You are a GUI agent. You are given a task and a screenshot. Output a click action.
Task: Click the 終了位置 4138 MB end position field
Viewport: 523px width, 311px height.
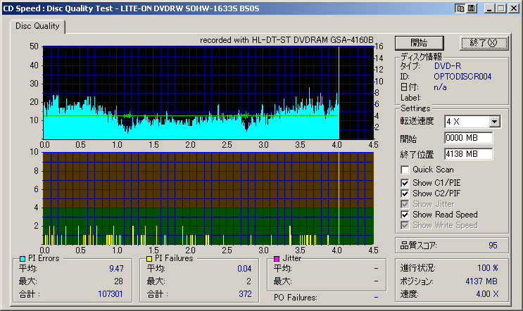[468, 154]
